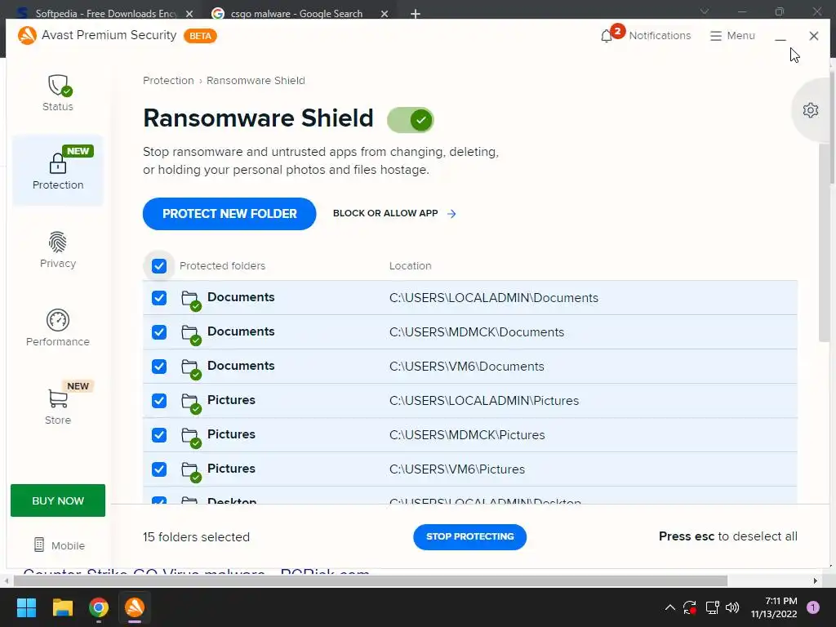Viewport: 836px width, 627px height.
Task: Show hidden system tray icons
Action: click(670, 607)
